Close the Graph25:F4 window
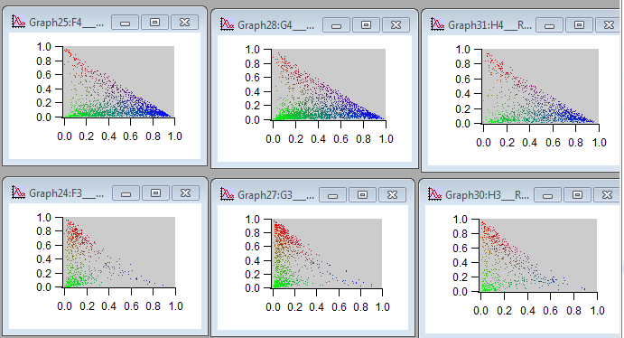Image resolution: width=624 pixels, height=338 pixels. pyautogui.click(x=184, y=23)
